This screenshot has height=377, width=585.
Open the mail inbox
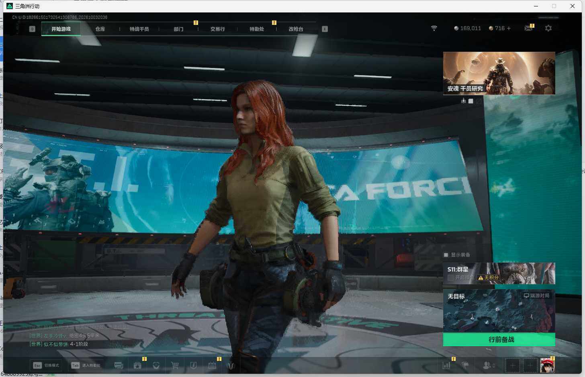[529, 28]
